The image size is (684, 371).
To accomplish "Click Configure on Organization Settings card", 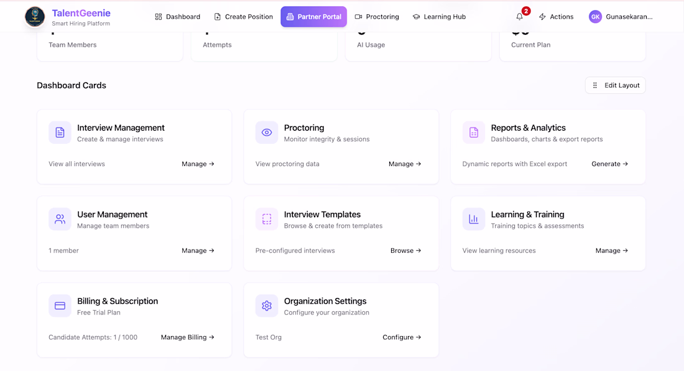I will pyautogui.click(x=402, y=337).
